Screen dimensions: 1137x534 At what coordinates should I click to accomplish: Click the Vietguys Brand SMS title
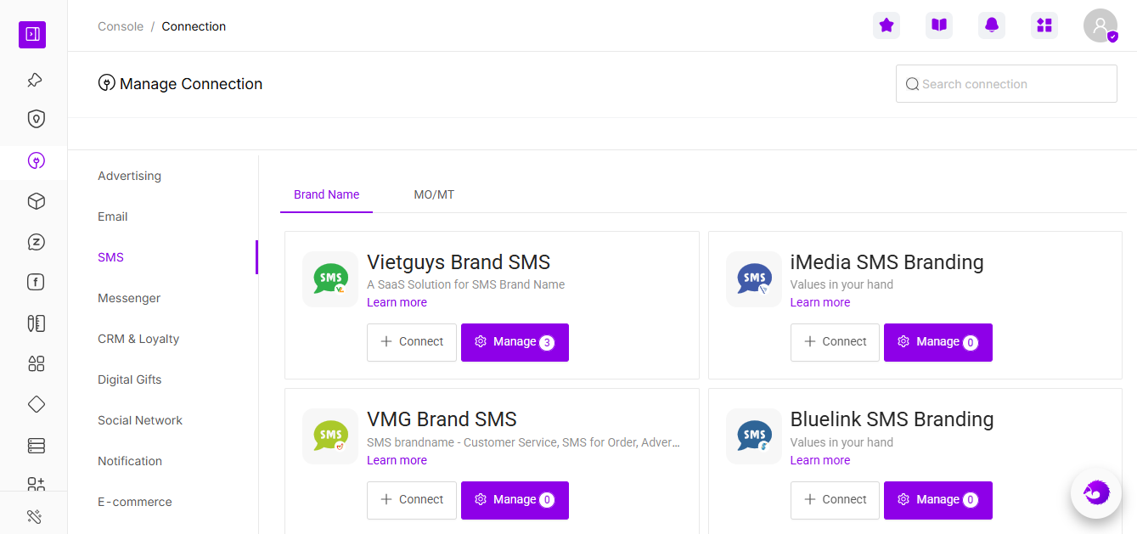pyautogui.click(x=459, y=262)
